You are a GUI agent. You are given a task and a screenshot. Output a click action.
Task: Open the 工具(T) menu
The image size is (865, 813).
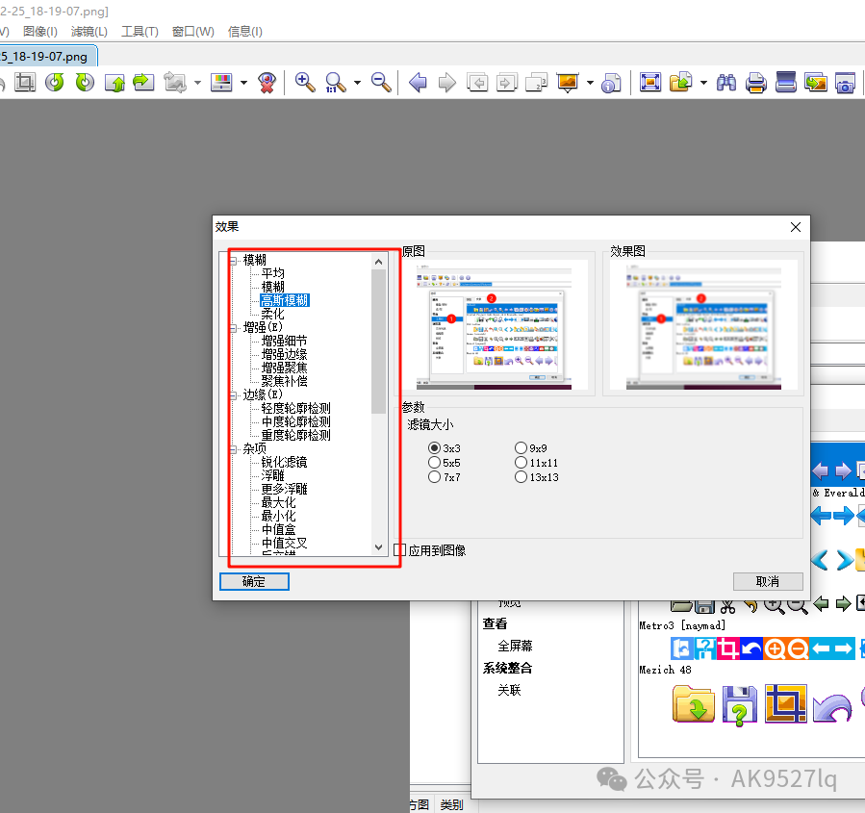click(140, 32)
